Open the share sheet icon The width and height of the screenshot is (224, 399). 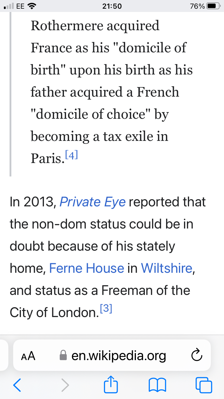(111, 385)
